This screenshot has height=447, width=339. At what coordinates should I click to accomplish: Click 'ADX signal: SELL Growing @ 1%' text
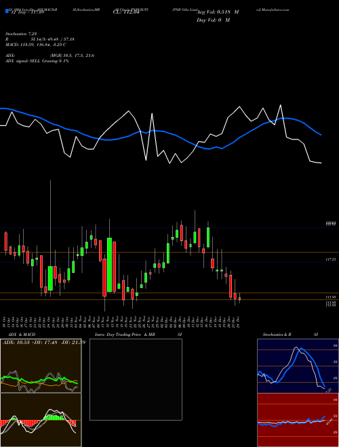pyautogui.click(x=37, y=61)
